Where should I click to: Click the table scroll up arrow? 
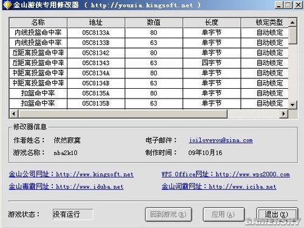point(292,22)
